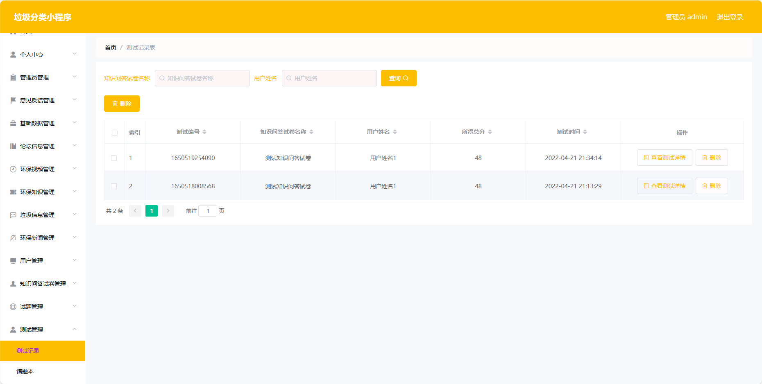Viewport: 762px width, 384px height.
Task: Focus the 知识问答试卷名称 search field
Action: coord(202,78)
